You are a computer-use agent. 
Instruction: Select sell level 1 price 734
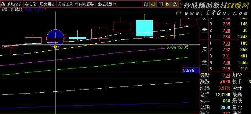[227, 37]
